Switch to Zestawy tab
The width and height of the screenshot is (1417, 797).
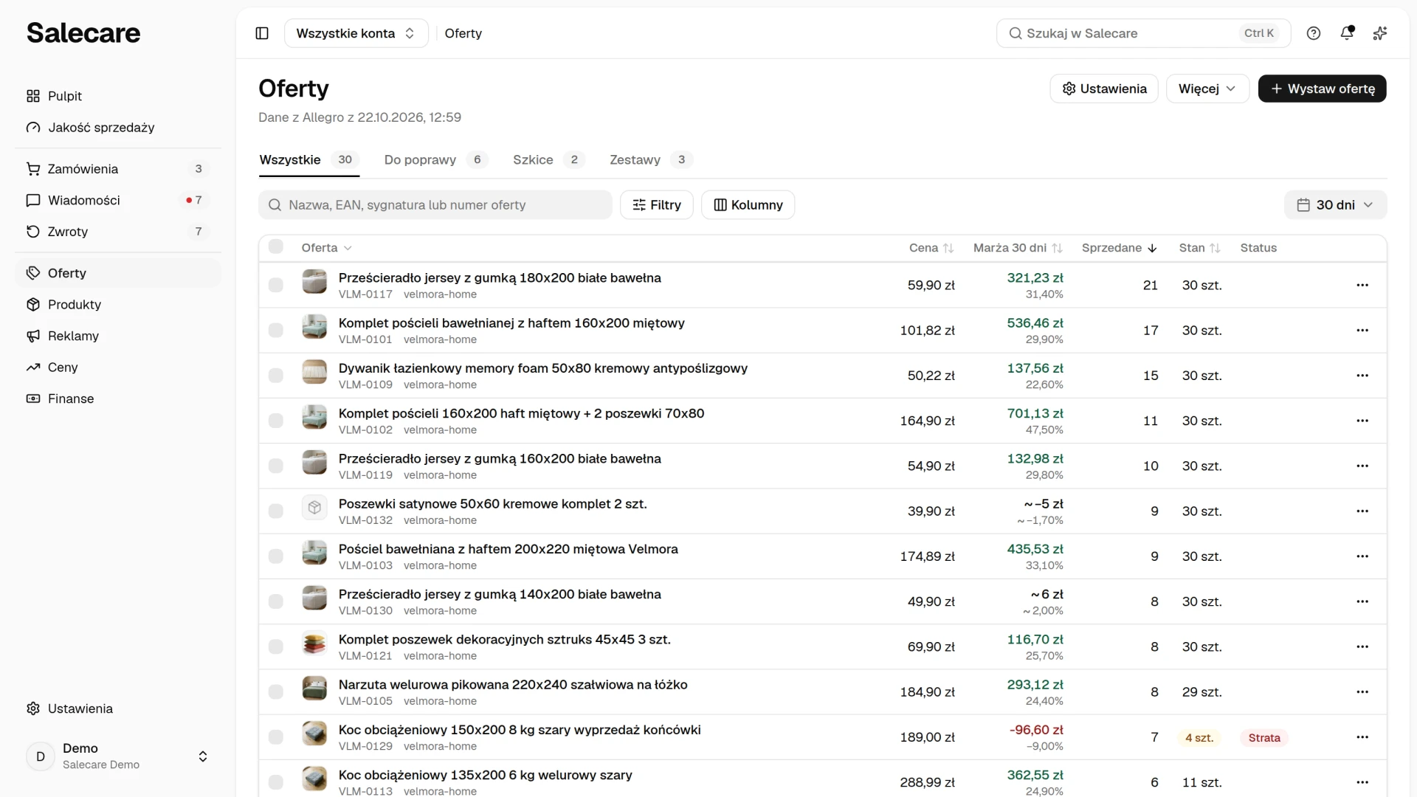coord(650,160)
